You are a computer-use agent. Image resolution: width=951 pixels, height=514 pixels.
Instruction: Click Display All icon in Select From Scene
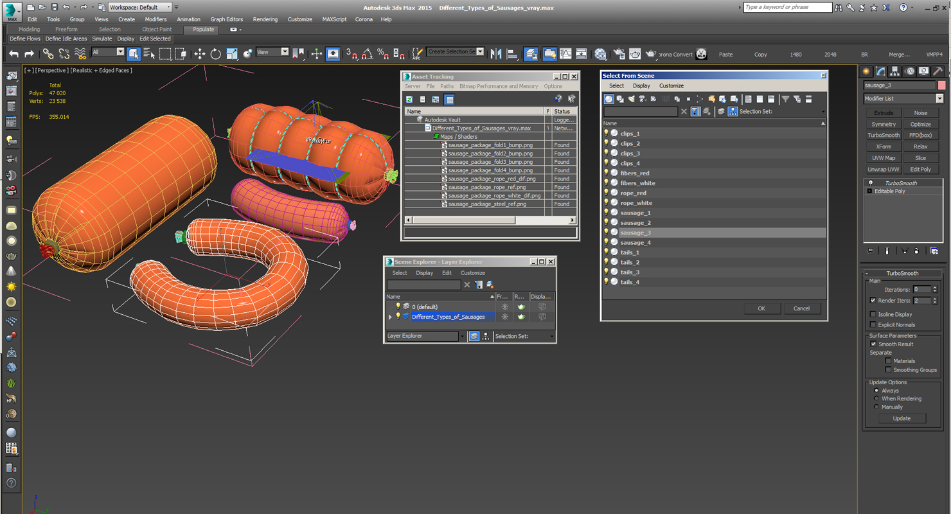tap(747, 99)
